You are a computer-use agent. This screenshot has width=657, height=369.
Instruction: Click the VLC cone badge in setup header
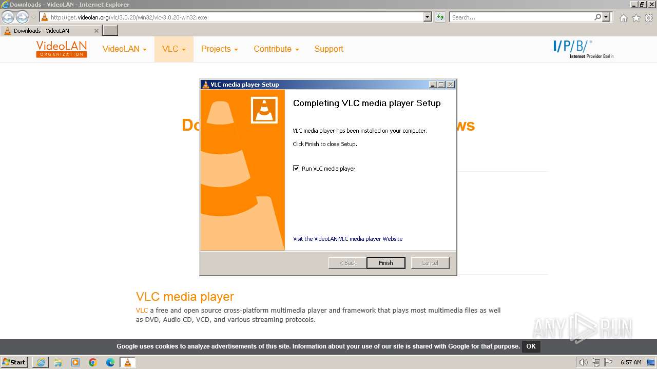[x=264, y=110]
